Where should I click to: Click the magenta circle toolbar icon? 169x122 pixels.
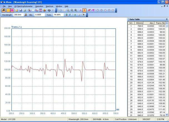(12, 10)
